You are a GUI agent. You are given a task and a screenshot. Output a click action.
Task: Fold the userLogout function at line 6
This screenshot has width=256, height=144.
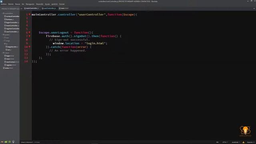(x=30, y=32)
